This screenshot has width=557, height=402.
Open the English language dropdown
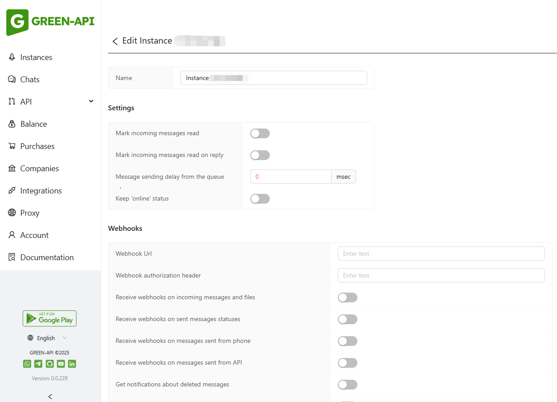47,338
